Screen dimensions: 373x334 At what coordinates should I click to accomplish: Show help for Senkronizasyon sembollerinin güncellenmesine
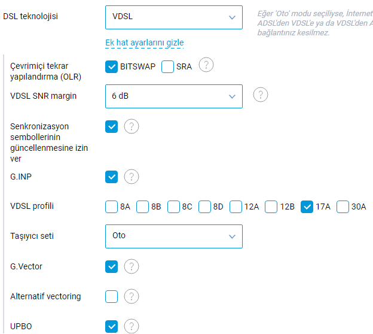coord(132,126)
